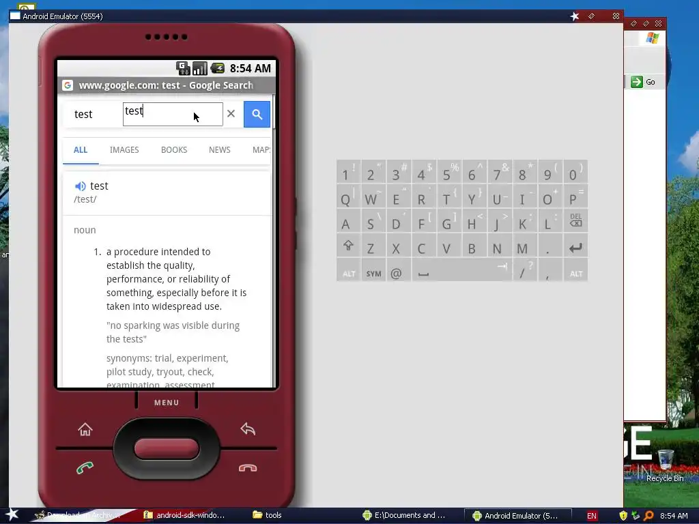This screenshot has height=524, width=699.
Task: Clear the search text with X icon
Action: (x=231, y=114)
